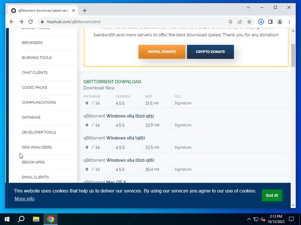The image size is (301, 225).
Task: Click the PAYPAL DONATE button
Action: tap(162, 52)
